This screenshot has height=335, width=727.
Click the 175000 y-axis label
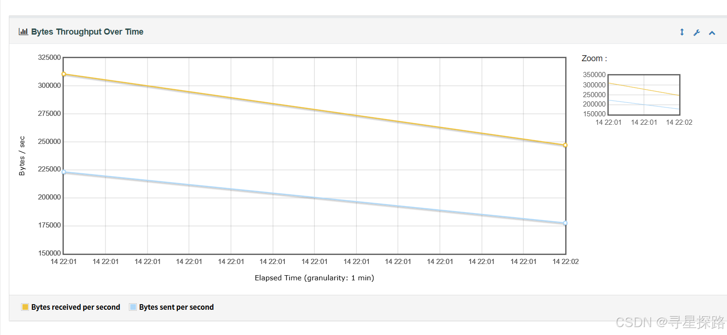pyautogui.click(x=49, y=225)
